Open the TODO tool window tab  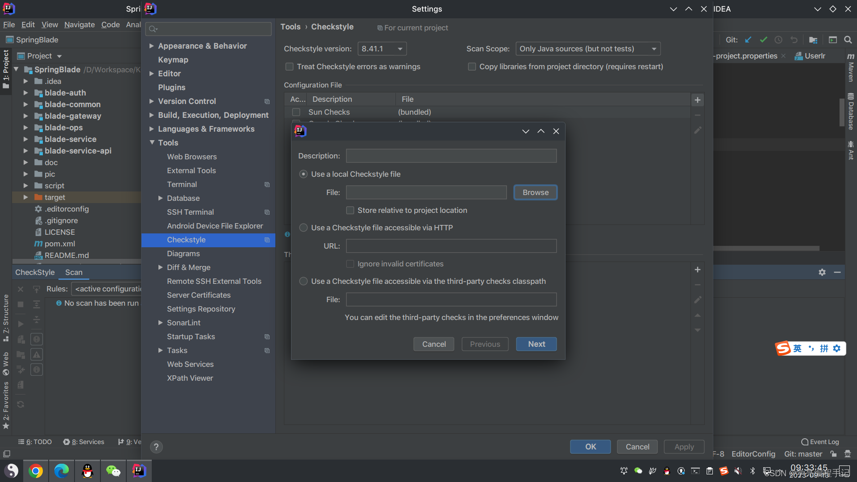(35, 442)
